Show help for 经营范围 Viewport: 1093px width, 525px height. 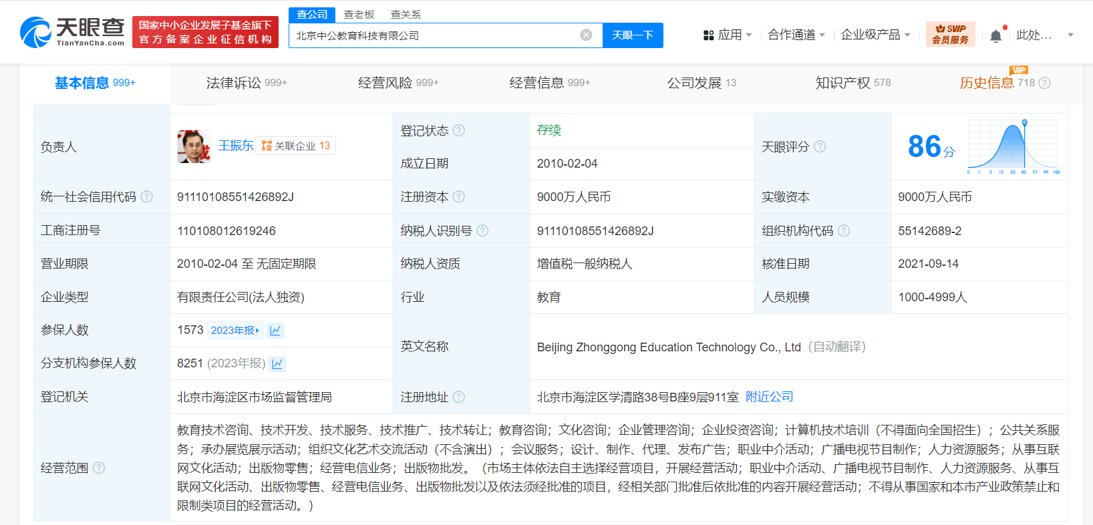point(99,468)
